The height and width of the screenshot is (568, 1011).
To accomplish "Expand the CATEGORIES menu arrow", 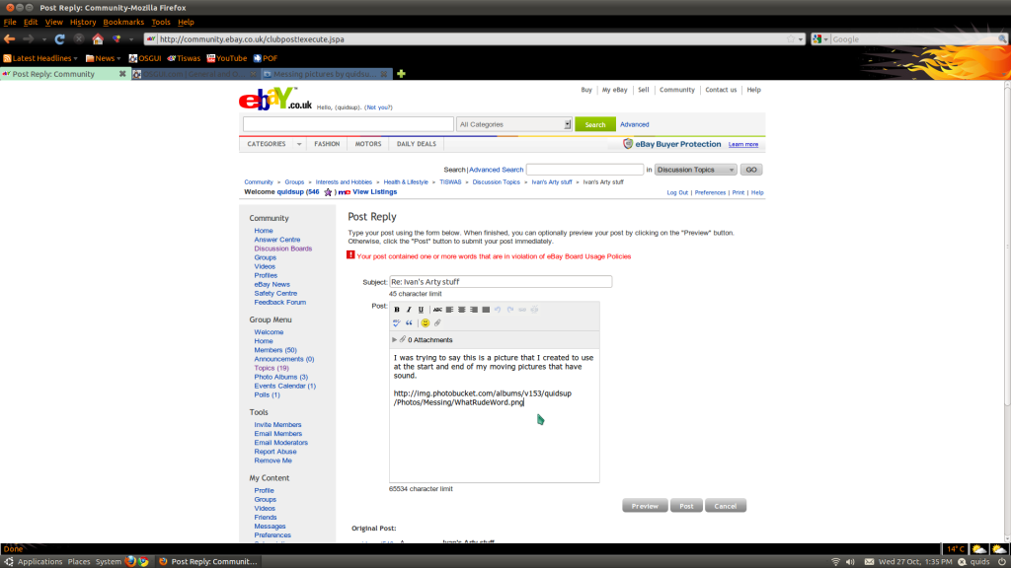I will (x=299, y=144).
